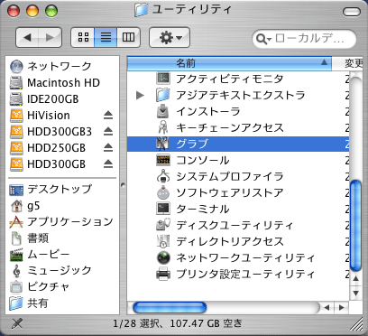Click the Grab (グラブ) app icon
The height and width of the screenshot is (336, 368).
point(163,144)
